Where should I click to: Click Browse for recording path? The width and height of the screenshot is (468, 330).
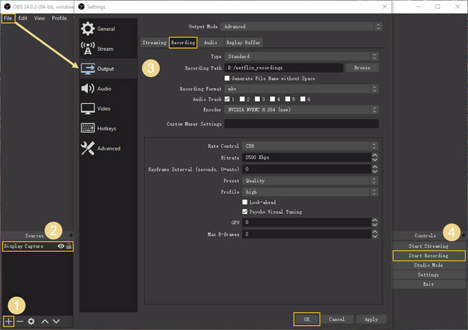(362, 68)
